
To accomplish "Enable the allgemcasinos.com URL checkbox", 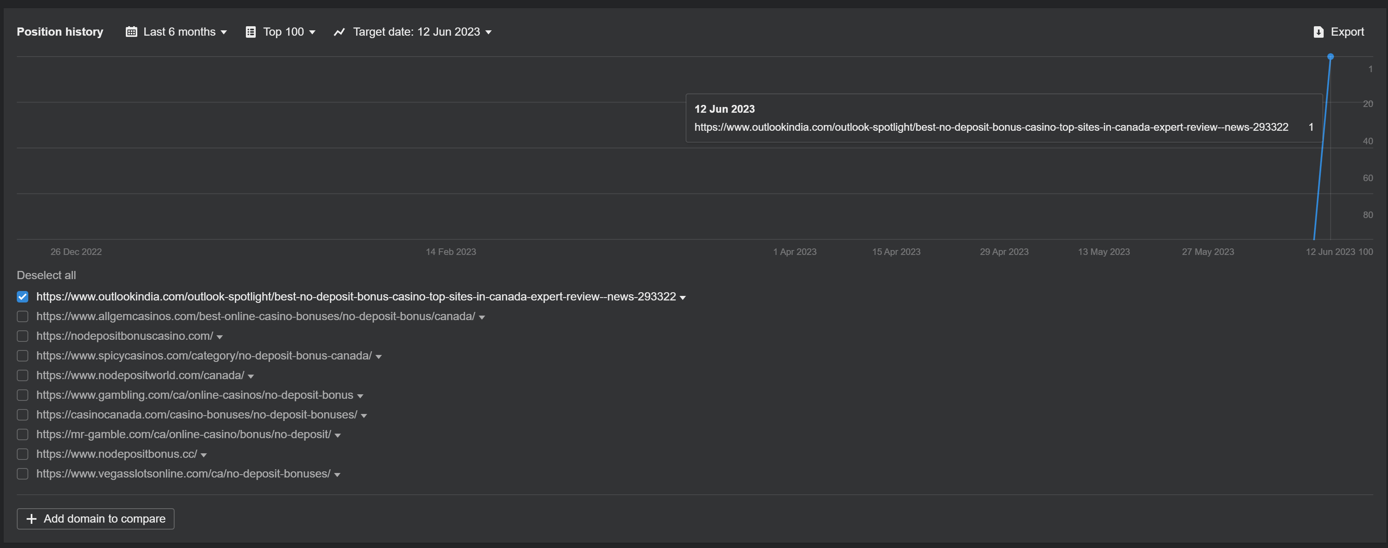I will tap(23, 316).
